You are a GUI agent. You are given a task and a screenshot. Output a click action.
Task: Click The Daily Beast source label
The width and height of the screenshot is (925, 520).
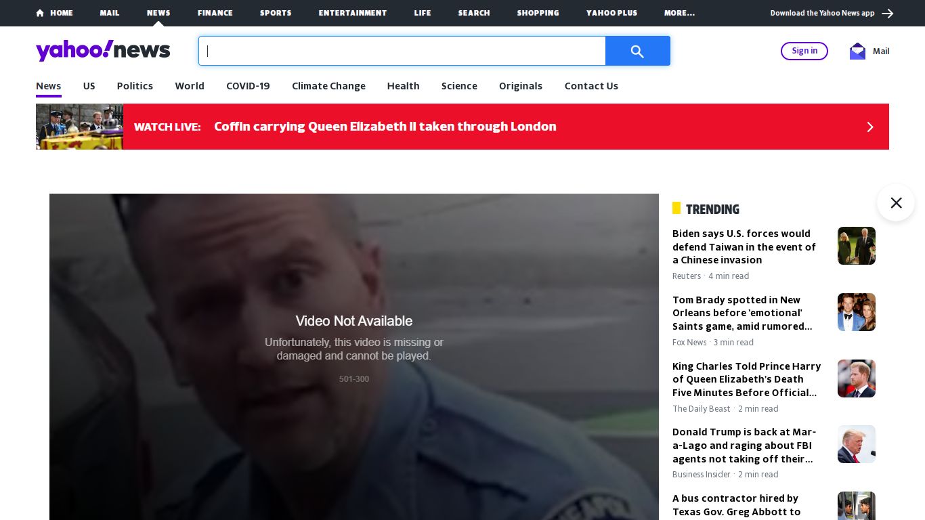pyautogui.click(x=702, y=409)
